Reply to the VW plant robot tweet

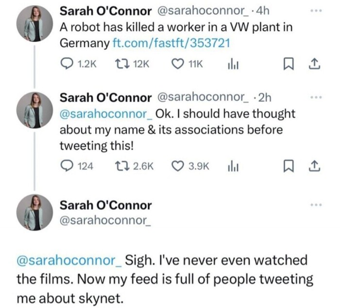point(66,64)
